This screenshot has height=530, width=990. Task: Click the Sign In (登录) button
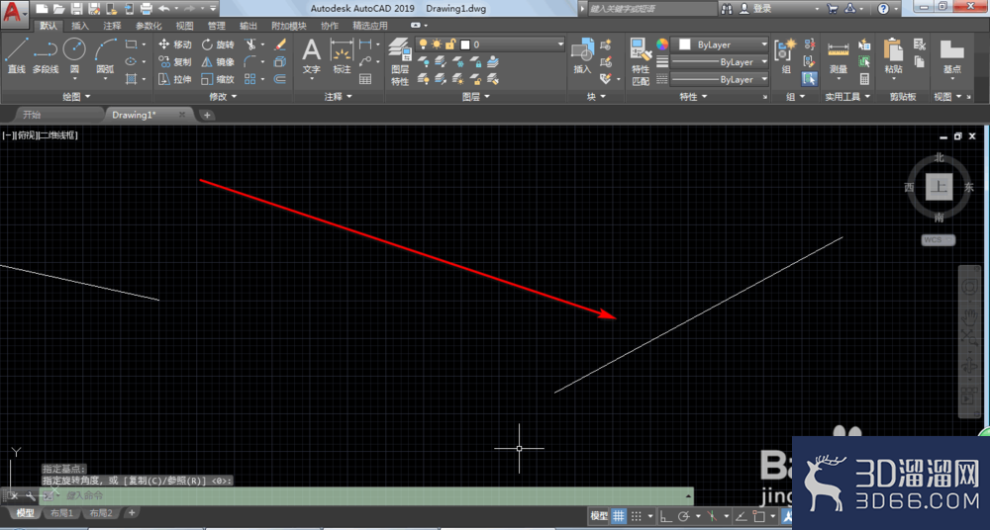755,9
